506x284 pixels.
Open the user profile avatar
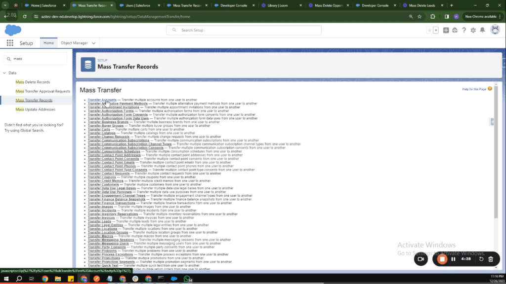tap(495, 30)
